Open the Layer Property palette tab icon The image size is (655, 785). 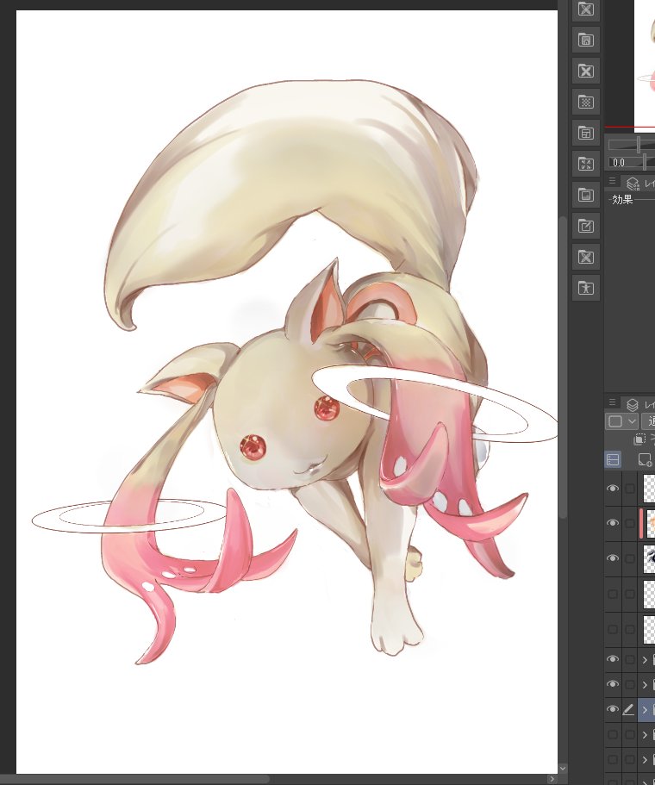pyautogui.click(x=633, y=184)
